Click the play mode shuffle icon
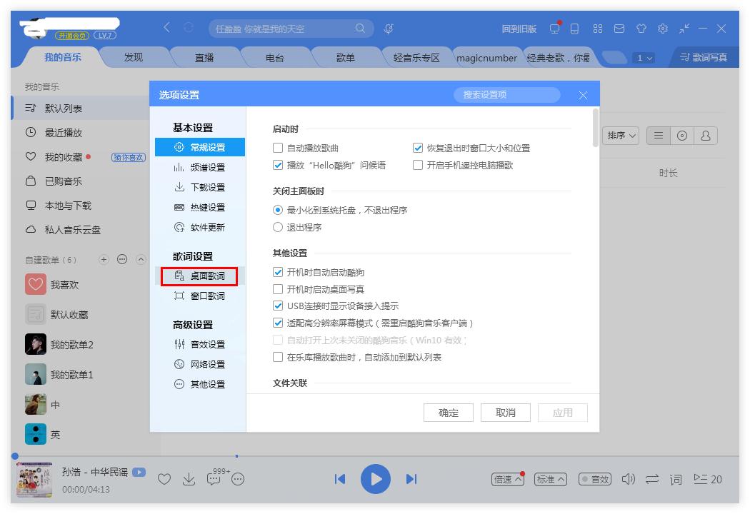 click(651, 479)
